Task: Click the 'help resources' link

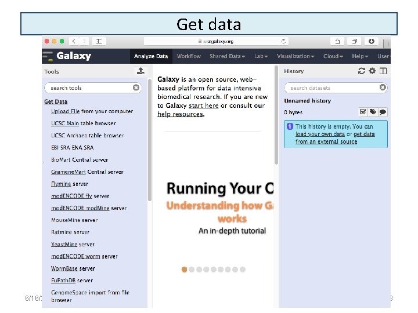Action: point(180,114)
